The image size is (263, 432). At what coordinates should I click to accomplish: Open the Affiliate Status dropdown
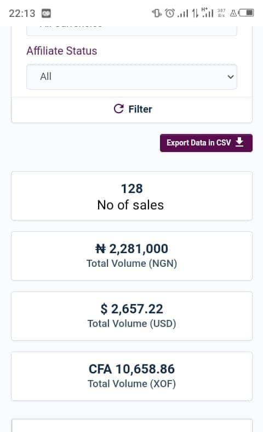click(131, 77)
